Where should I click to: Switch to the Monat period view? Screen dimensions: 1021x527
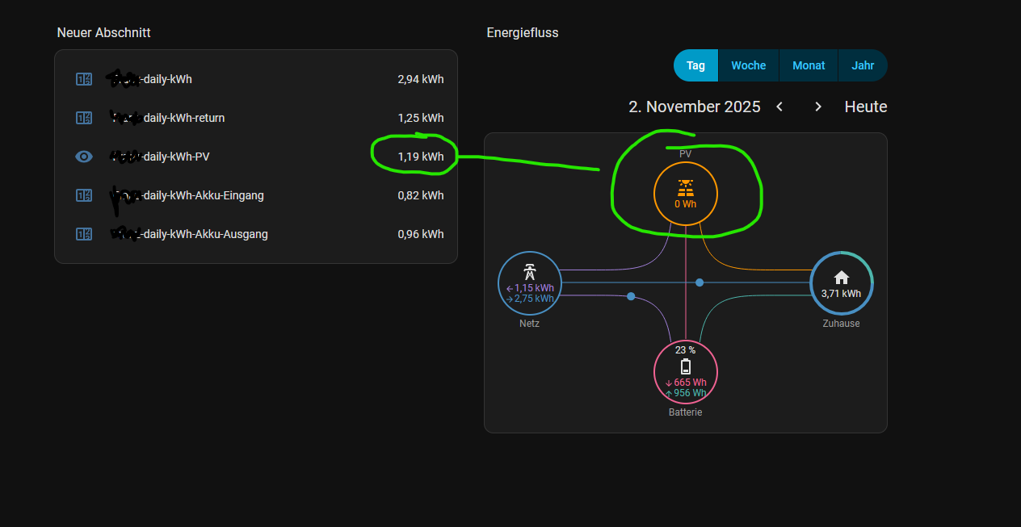pos(809,65)
